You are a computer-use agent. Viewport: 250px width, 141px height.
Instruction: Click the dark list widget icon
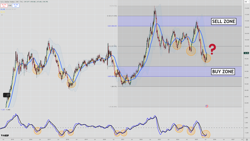point(7,95)
